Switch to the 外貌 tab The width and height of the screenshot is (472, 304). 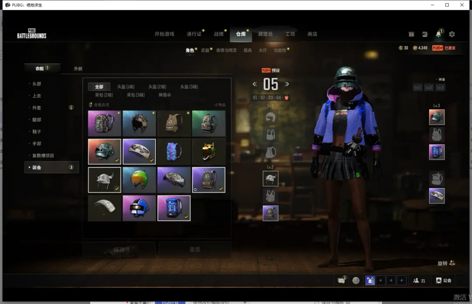click(78, 69)
